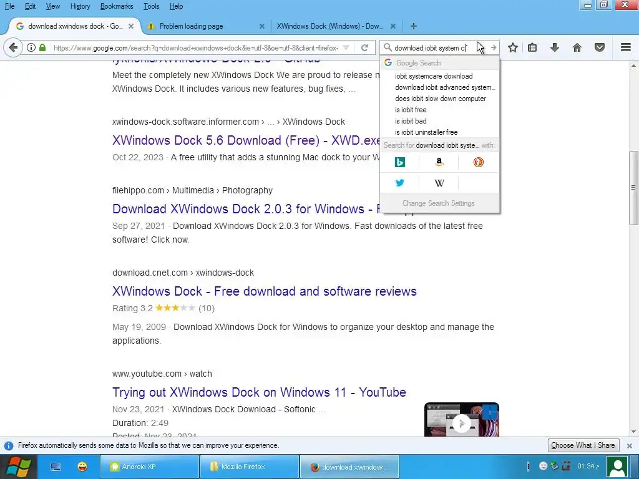Open Trying out XWindows Dock on Windows 11 result
This screenshot has width=639, height=479.
coord(259,392)
